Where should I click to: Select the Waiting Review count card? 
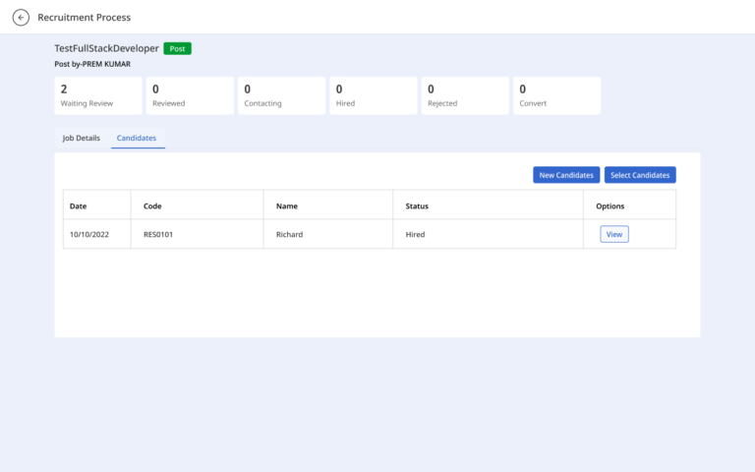click(x=98, y=95)
